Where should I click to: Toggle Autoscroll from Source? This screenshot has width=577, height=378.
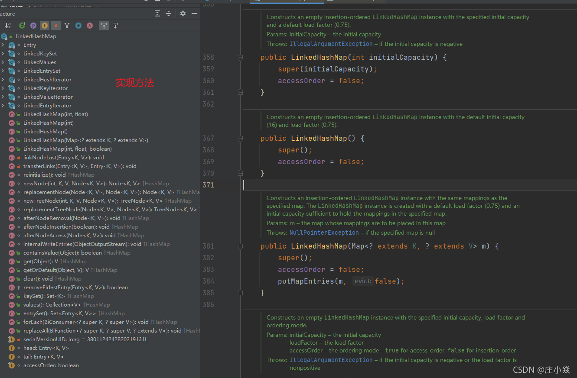coord(115,26)
